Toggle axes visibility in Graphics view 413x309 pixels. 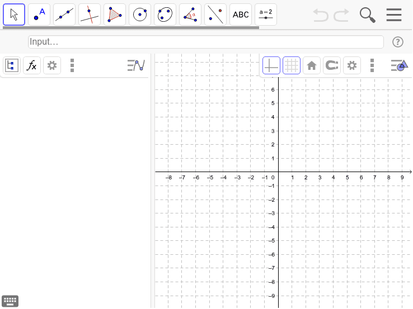pyautogui.click(x=271, y=65)
